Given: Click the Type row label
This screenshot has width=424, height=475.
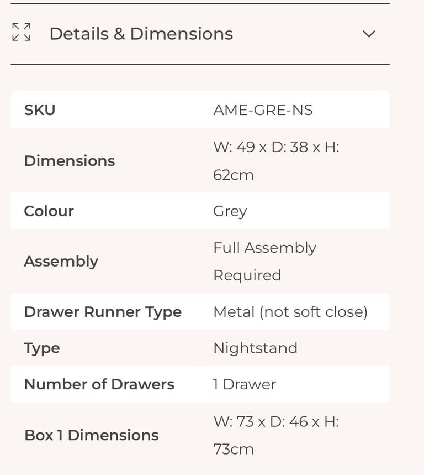Looking at the screenshot, I should (x=42, y=348).
